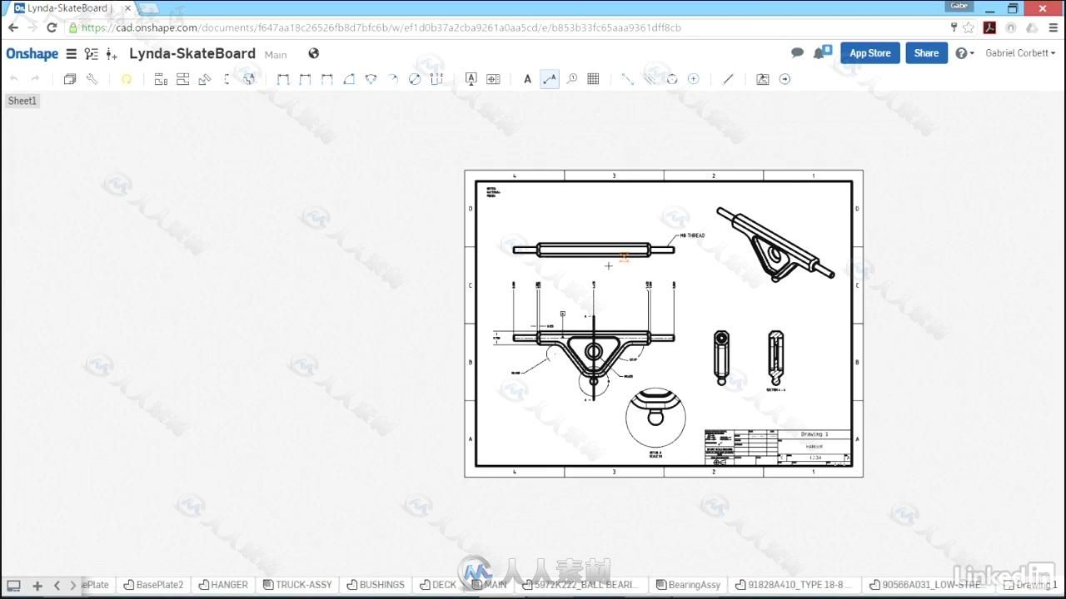This screenshot has width=1066, height=599.
Task: Click the circled arrow export icon
Action: pos(785,79)
